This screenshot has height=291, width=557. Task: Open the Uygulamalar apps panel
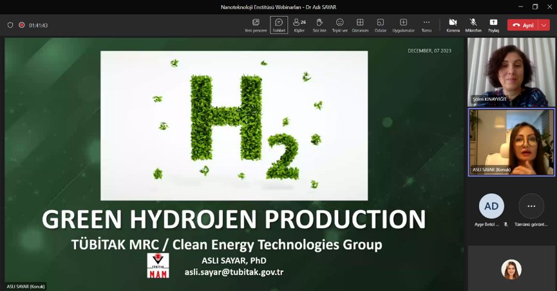pos(403,24)
